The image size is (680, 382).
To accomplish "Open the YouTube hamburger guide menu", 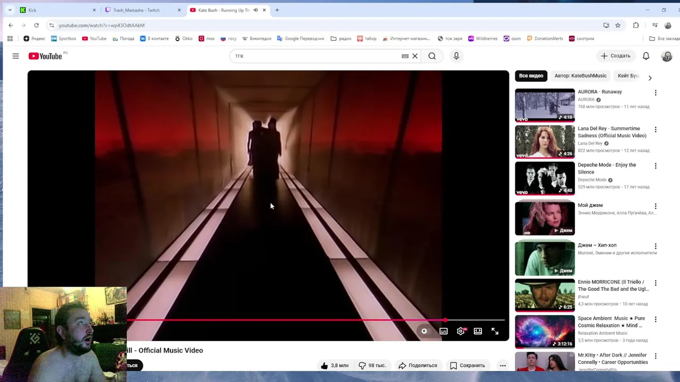I will pyautogui.click(x=15, y=56).
